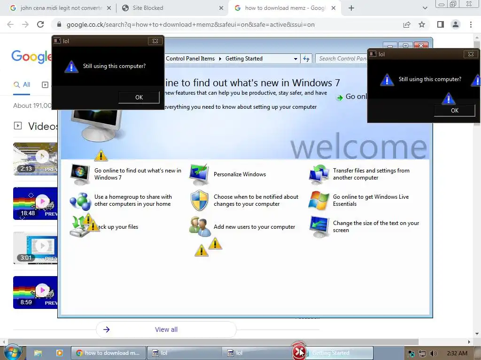Open the Chrome profile avatar

[456, 24]
